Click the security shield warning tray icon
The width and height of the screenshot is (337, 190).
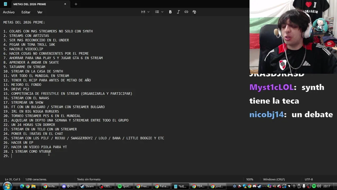coord(245,186)
